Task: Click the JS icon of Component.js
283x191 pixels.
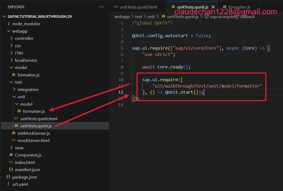Action: [x=11, y=155]
